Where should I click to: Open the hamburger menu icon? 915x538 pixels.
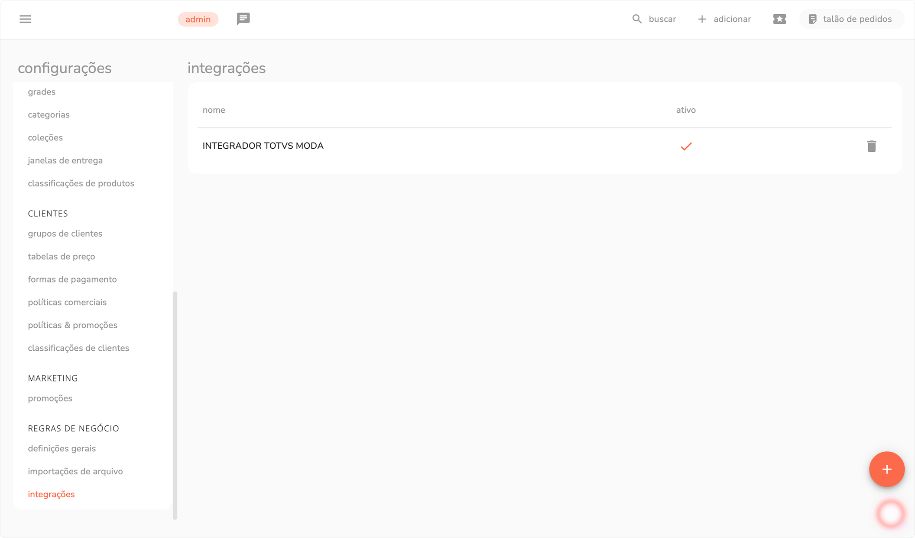[25, 19]
